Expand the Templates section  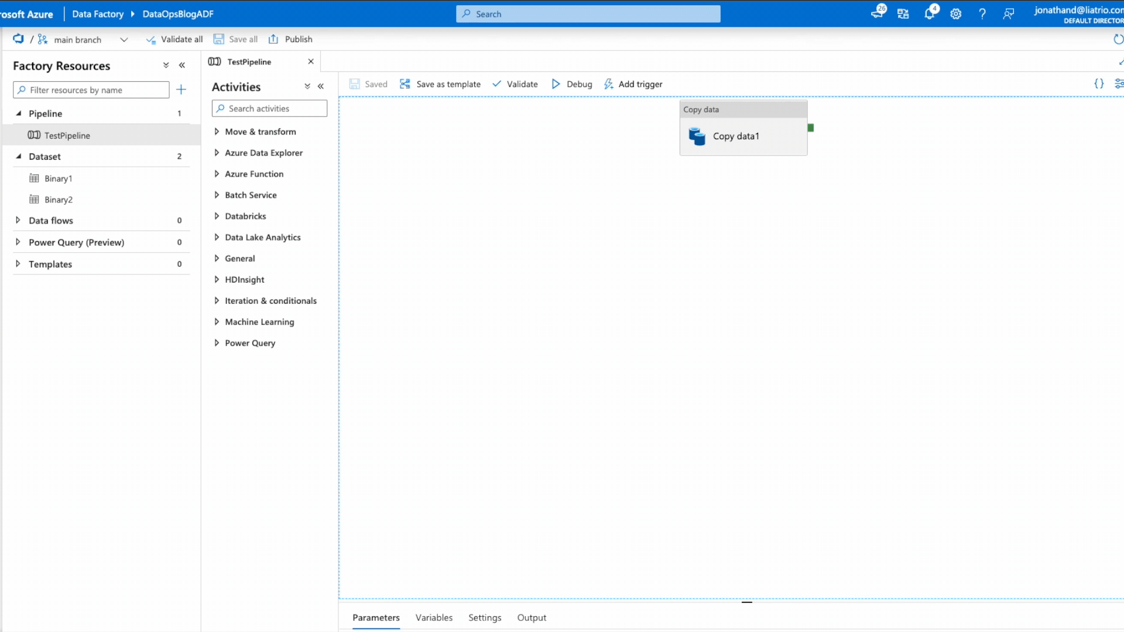[18, 264]
